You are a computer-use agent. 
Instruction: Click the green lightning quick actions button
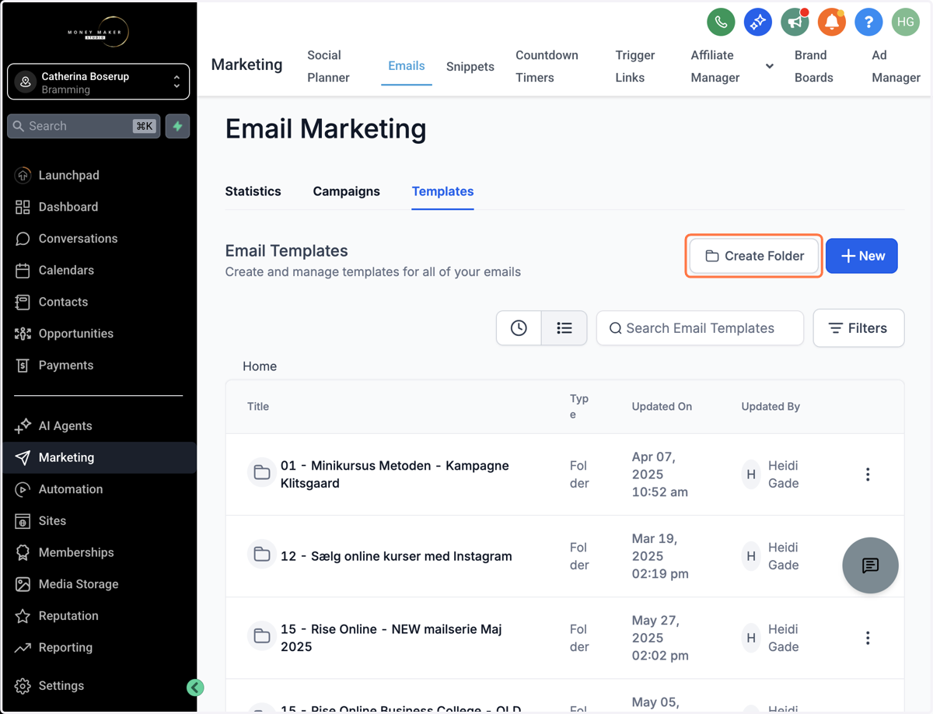pos(178,126)
